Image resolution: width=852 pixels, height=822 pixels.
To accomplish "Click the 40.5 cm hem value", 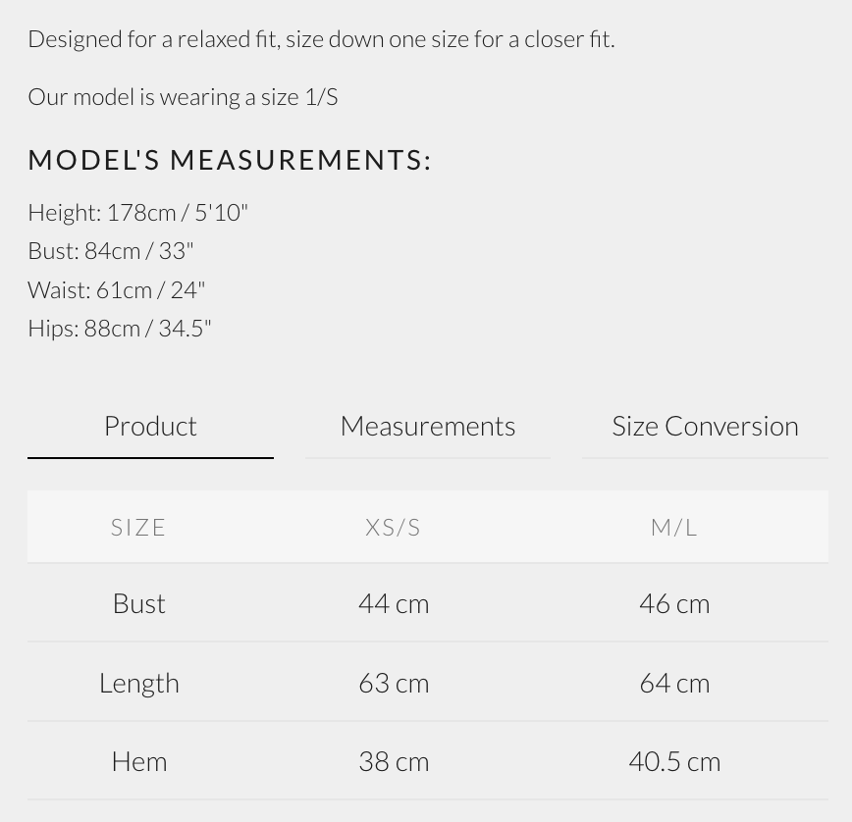I will (673, 760).
